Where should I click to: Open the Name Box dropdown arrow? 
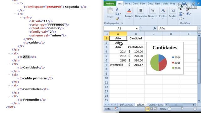click(x=137, y=28)
